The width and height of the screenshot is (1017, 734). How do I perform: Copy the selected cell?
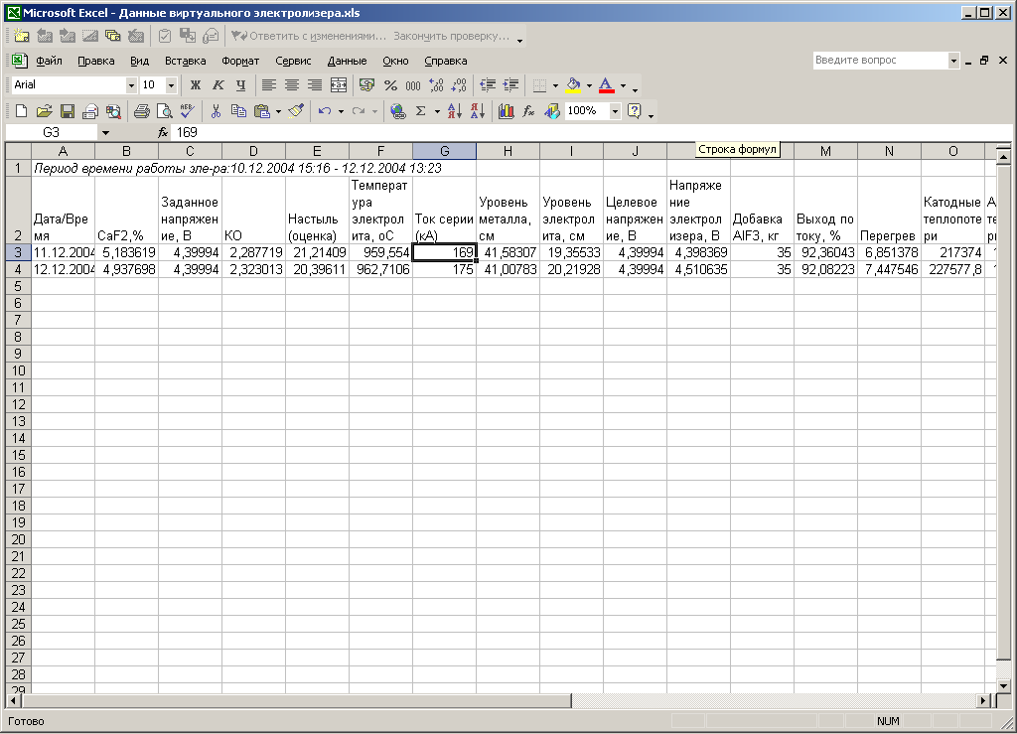coord(238,111)
